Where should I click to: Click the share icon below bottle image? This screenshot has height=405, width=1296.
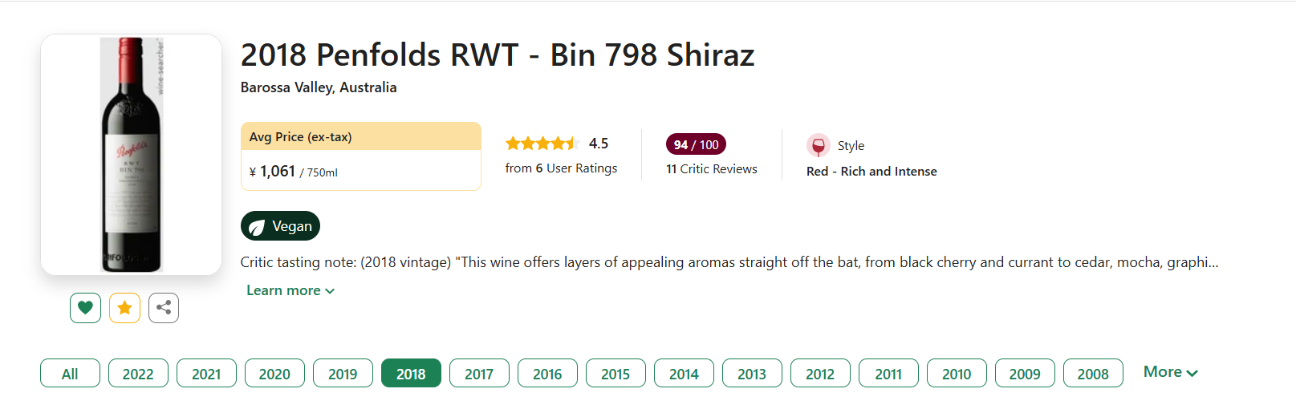[x=164, y=308]
